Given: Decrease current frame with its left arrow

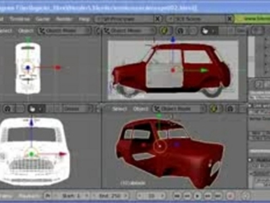Looking at the screenshot, I should pyautogui.click(x=140, y=196).
